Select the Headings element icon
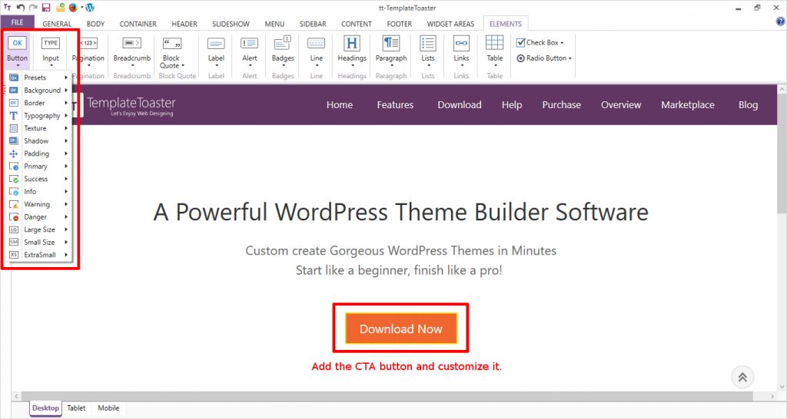This screenshot has height=419, width=787. tap(352, 43)
